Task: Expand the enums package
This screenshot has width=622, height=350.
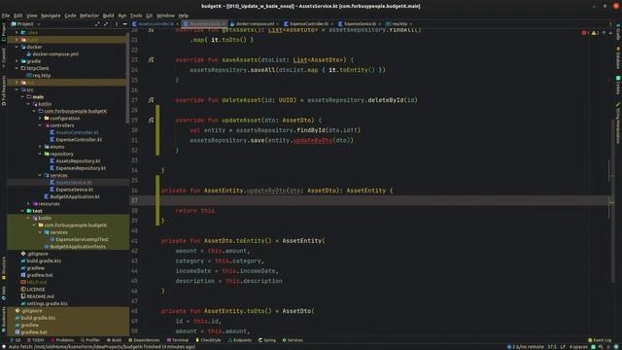Action: pos(40,147)
